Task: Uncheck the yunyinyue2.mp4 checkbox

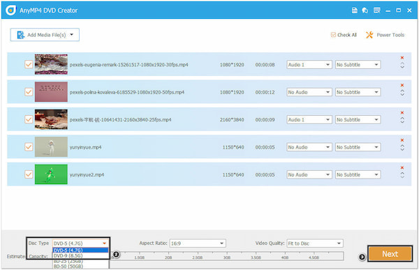Action: tap(29, 174)
